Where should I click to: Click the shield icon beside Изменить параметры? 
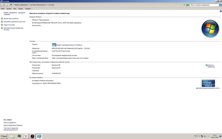click(206, 65)
